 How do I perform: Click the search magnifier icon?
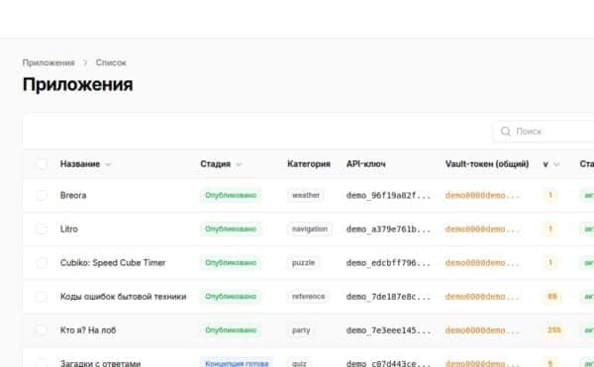505,132
